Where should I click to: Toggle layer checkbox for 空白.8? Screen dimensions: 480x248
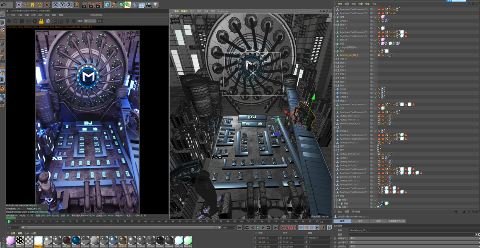click(x=371, y=62)
